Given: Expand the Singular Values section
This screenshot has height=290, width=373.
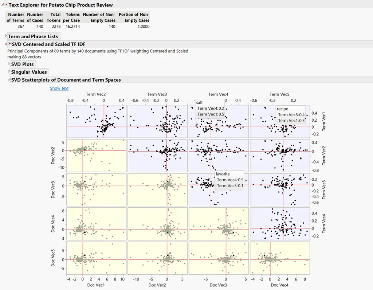Looking at the screenshot, I should (9, 72).
